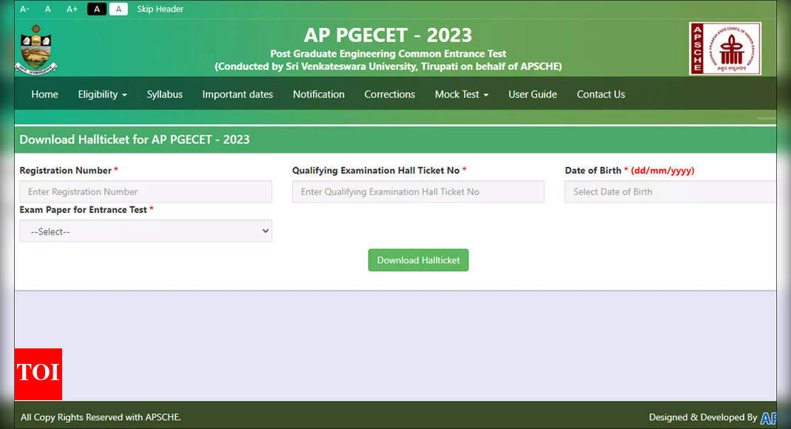
Task: Focus the Registration Number input field
Action: (x=146, y=192)
